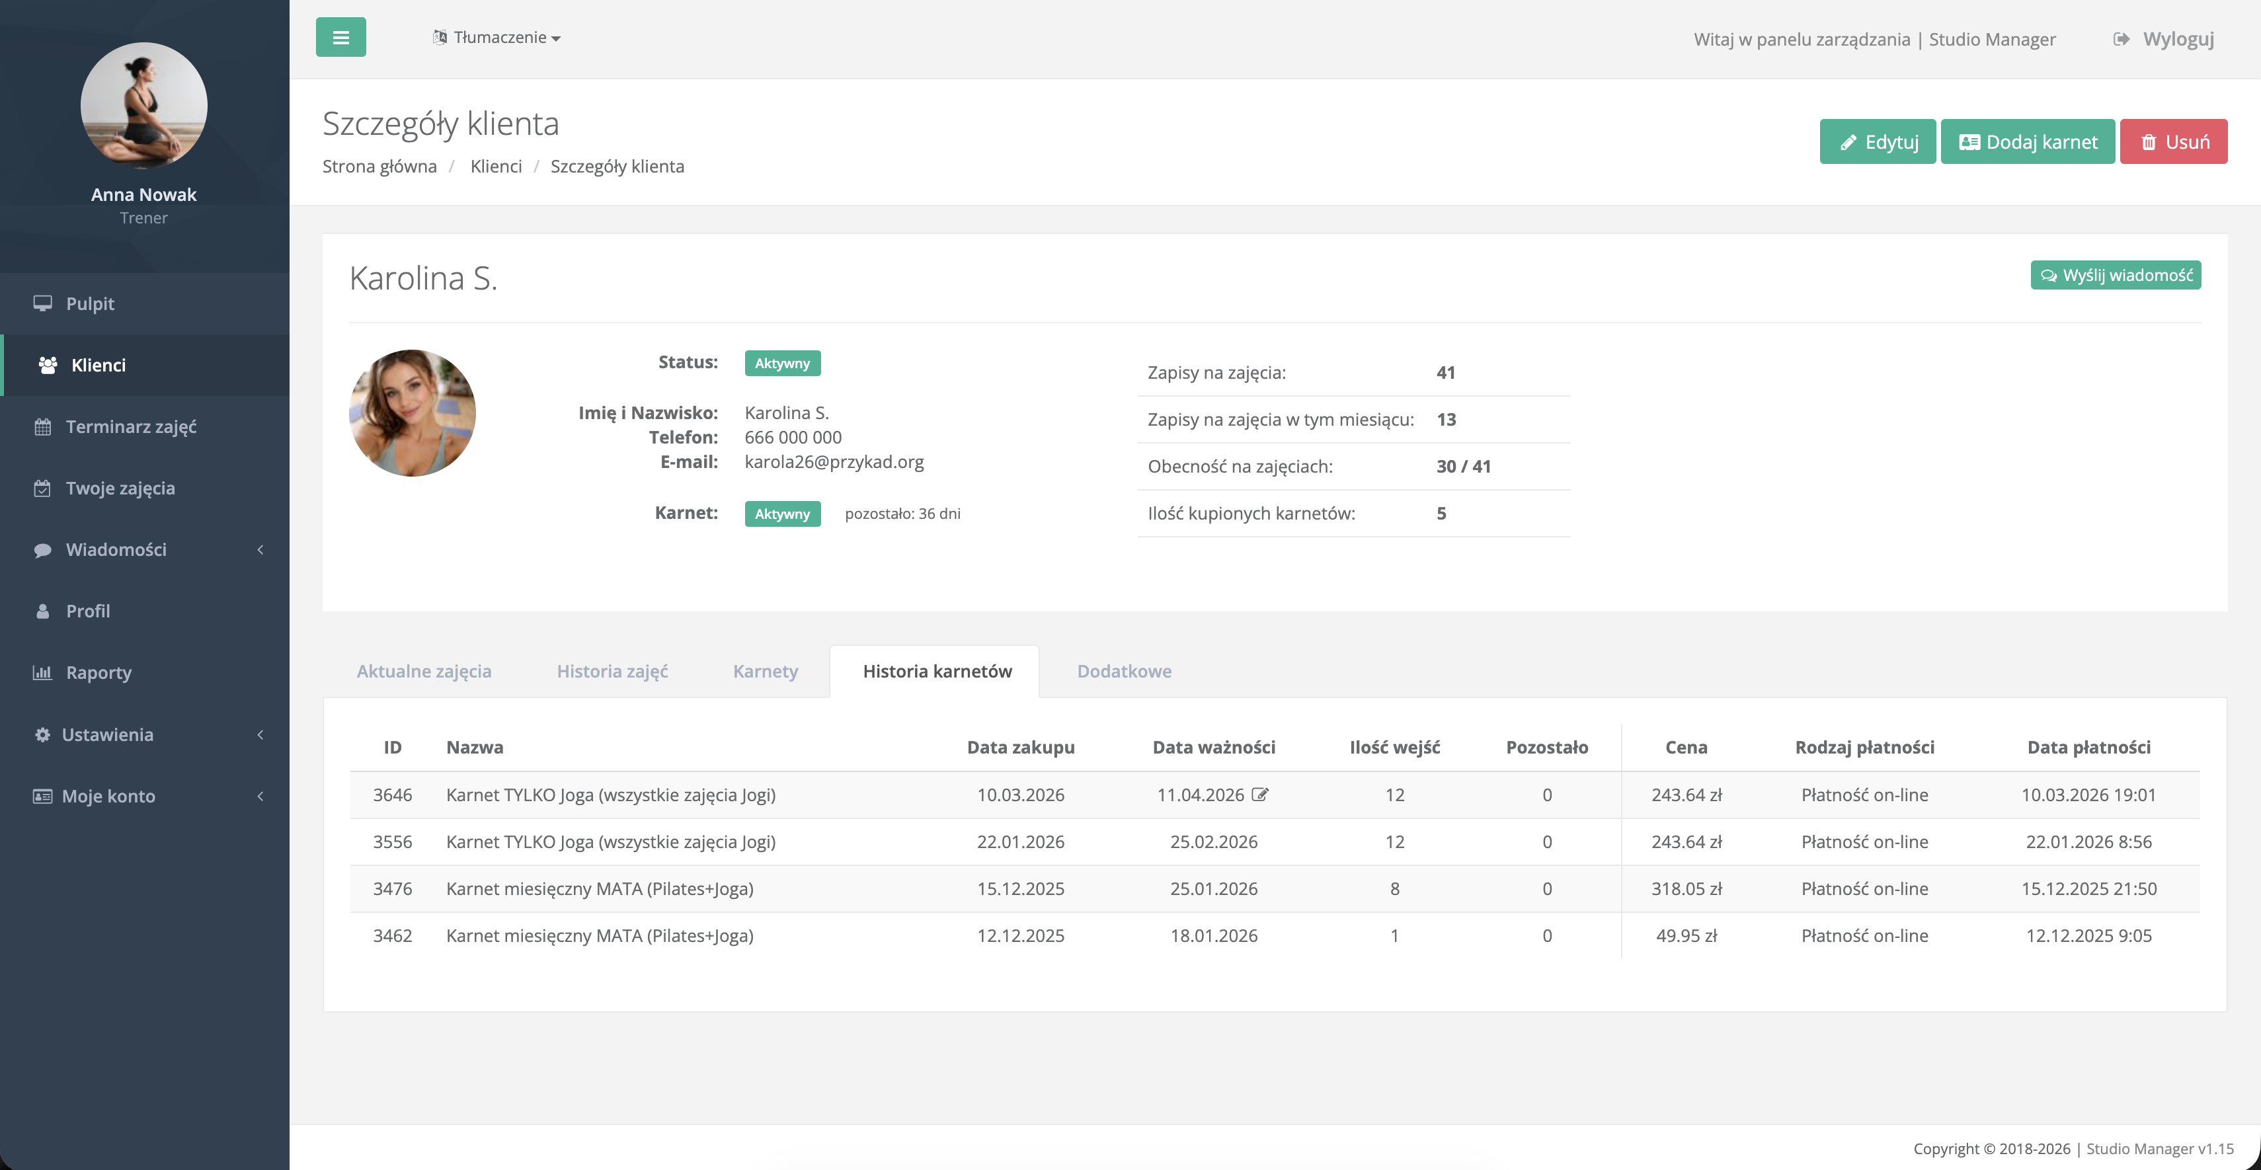Screen dimensions: 2261x1170
Task: Open Pulpit dashboard from the sidebar
Action: (89, 303)
